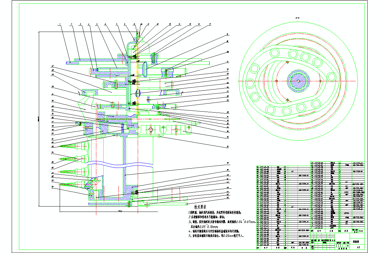
Task: Click the 'A0' sheet size cell
Action: click(358, 247)
